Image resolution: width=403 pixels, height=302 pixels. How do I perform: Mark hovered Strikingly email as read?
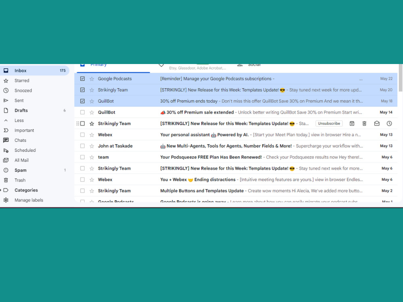[377, 124]
